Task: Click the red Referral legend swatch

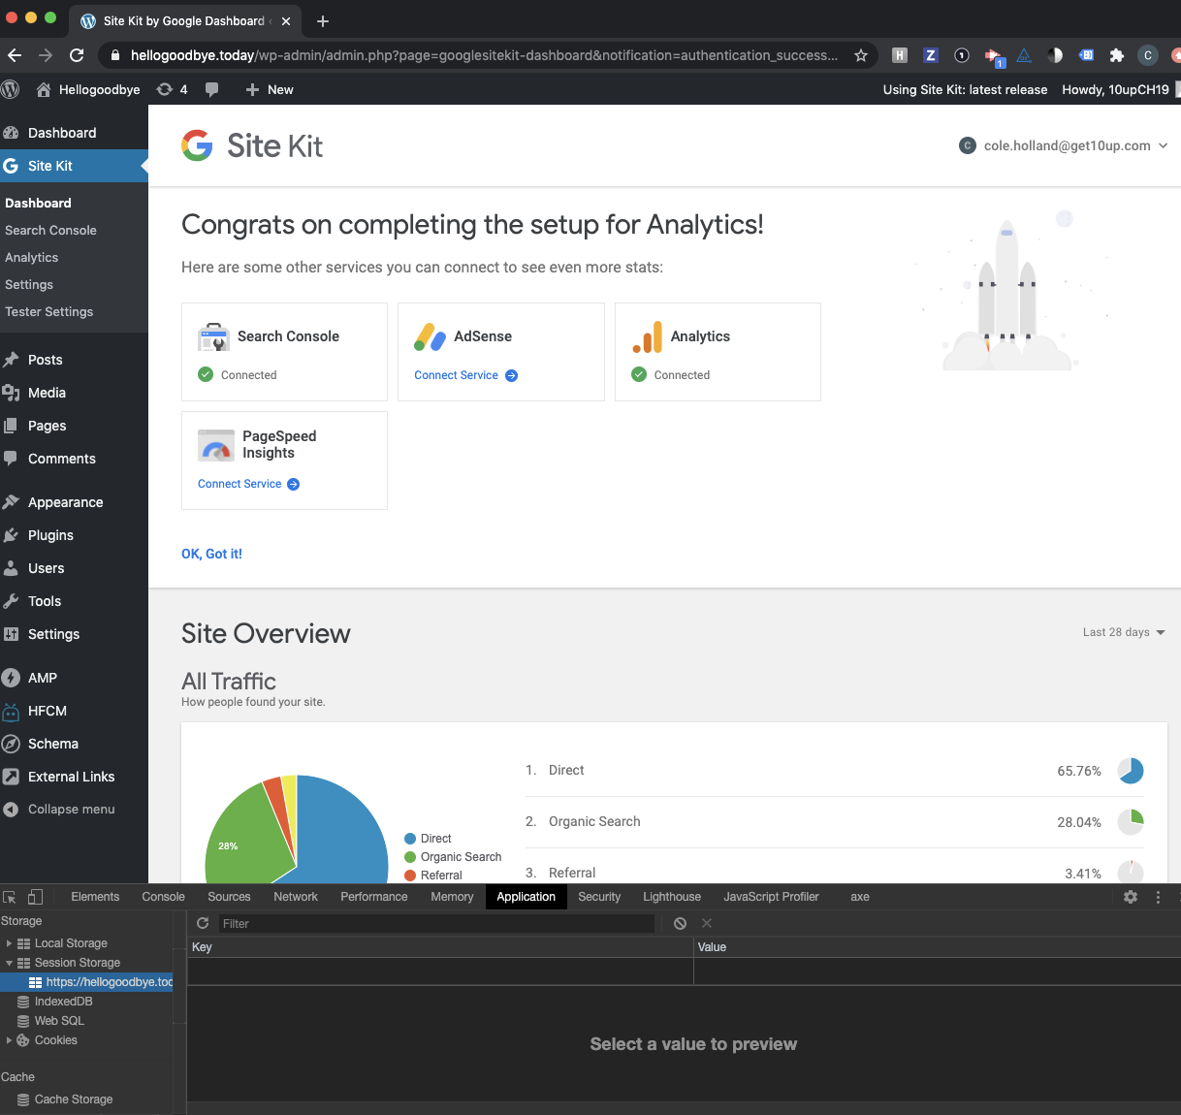Action: point(410,876)
